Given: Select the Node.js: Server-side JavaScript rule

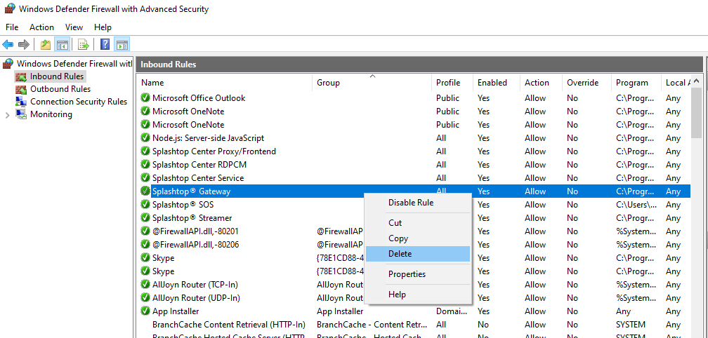Looking at the screenshot, I should (x=208, y=138).
